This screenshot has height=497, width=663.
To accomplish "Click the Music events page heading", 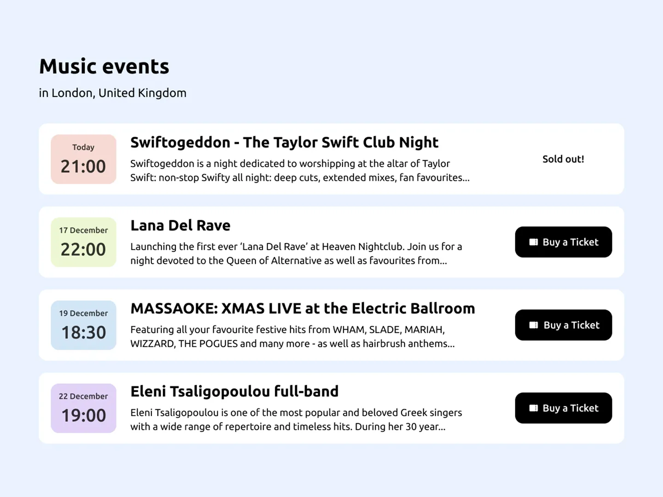I will [104, 66].
